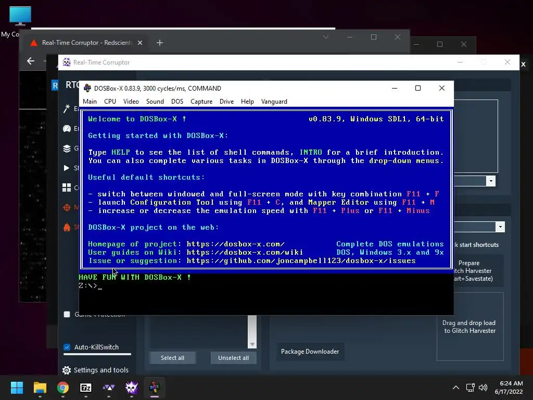
Task: Open the DOSBox-X taskbar icon
Action: (x=154, y=387)
